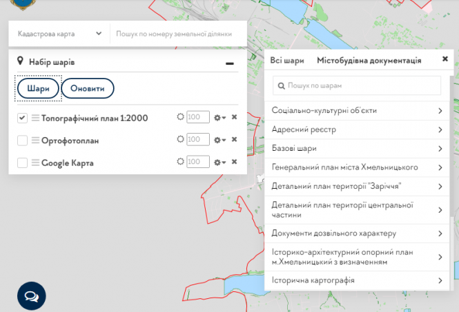Enable the Google Карта layer checkbox
459x312 pixels.
point(22,163)
